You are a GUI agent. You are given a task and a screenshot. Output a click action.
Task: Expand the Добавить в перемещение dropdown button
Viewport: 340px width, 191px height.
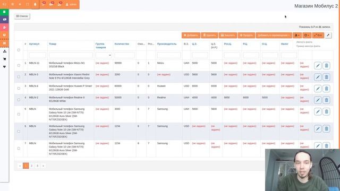tap(274, 36)
